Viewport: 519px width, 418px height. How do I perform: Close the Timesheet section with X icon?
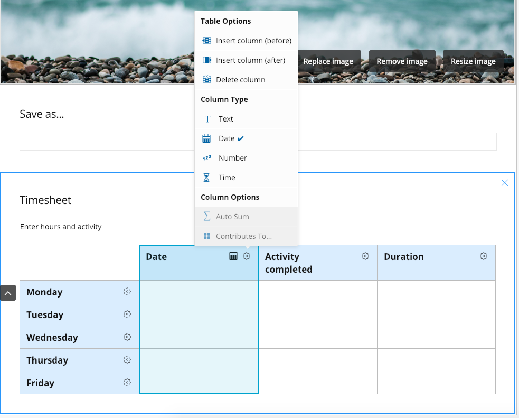pyautogui.click(x=504, y=183)
